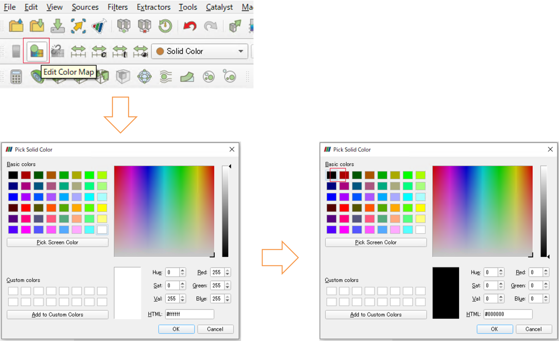Pick the pure red swatch in left dialog
559x341 pixels.
tap(26, 208)
